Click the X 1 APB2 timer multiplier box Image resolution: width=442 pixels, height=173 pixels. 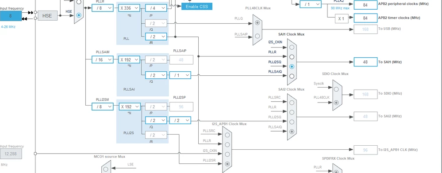[342, 18]
